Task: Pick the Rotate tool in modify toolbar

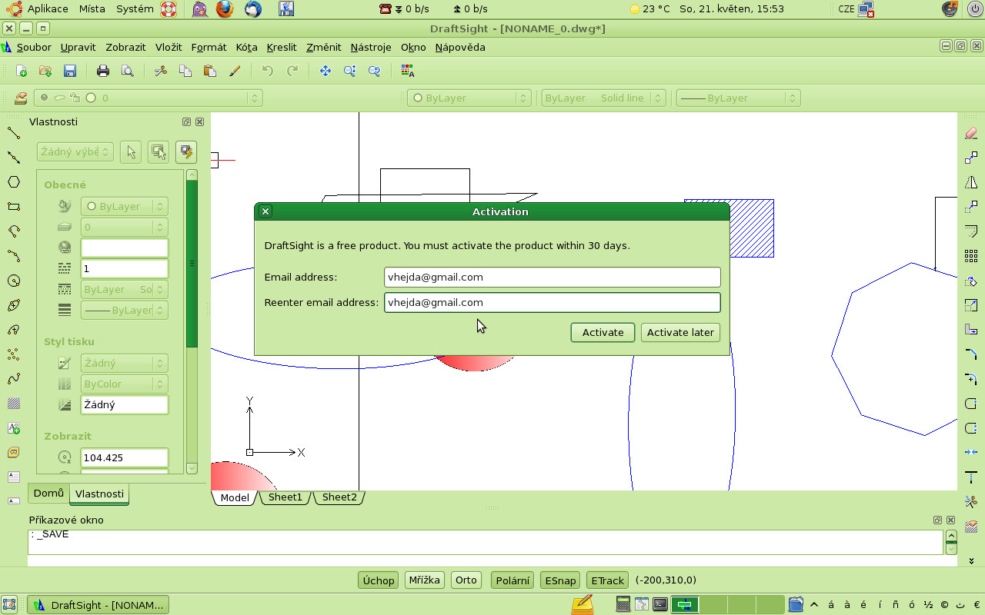Action: point(970,281)
